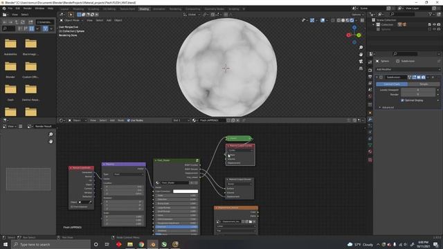Open the Object Mode dropdown in viewport

click(72, 20)
